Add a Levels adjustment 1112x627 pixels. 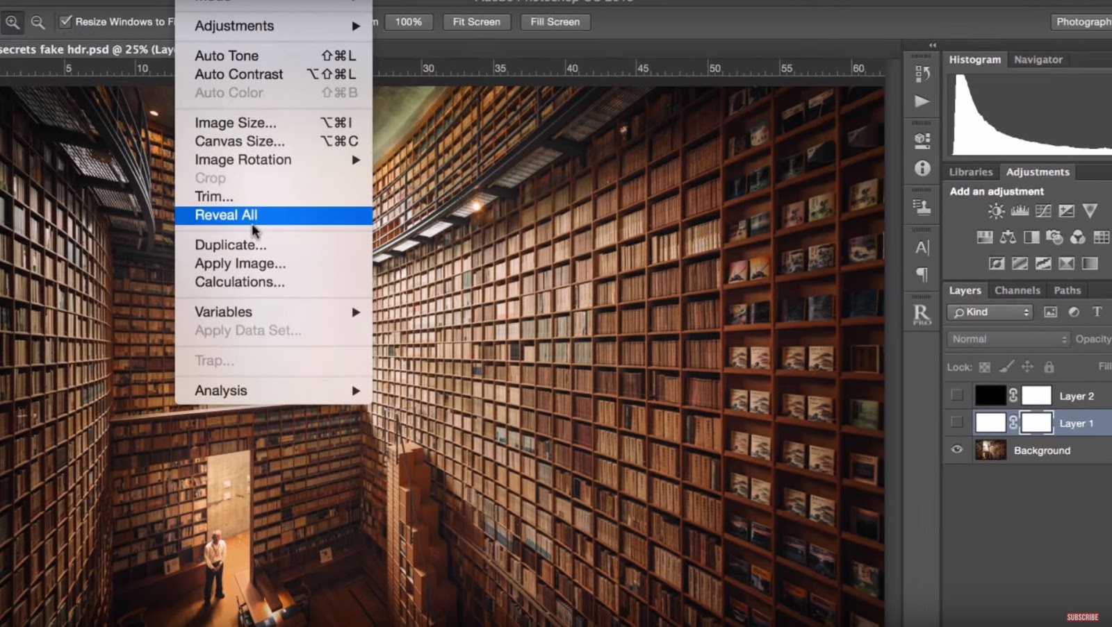1019,211
